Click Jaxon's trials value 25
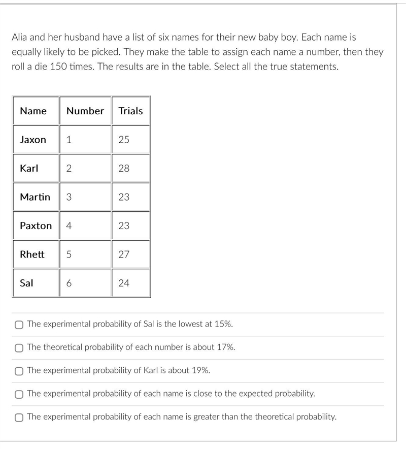Viewport: 406px width, 449px height. click(131, 140)
